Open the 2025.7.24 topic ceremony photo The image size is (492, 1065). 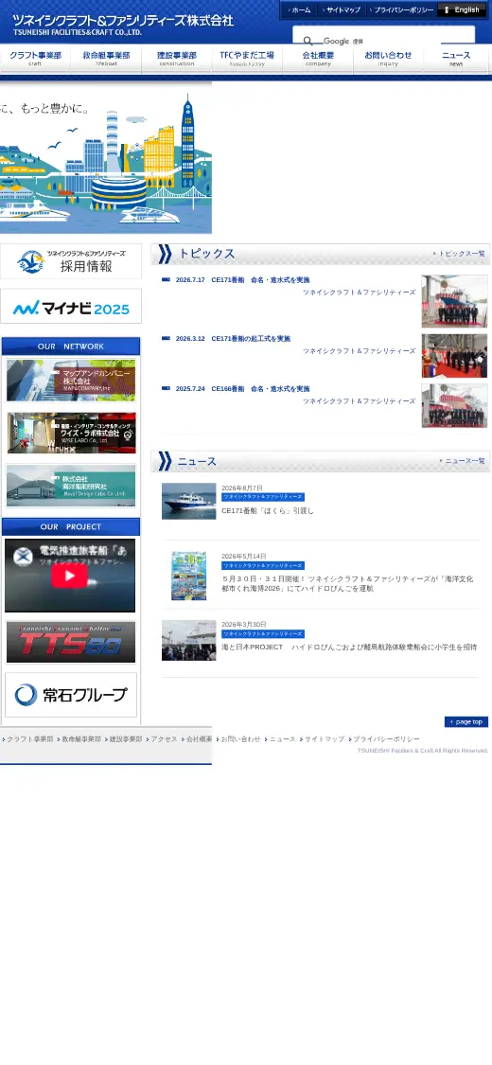455,405
